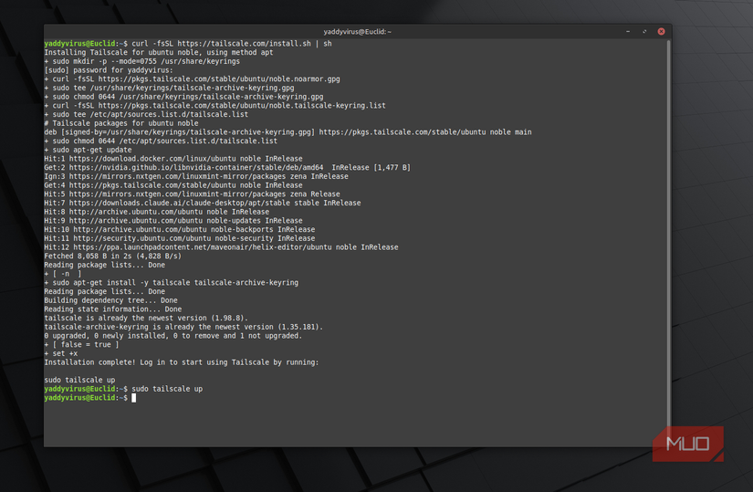Click the prompt line running 'sudo tailscale up'
753x492 pixels.
click(123, 389)
